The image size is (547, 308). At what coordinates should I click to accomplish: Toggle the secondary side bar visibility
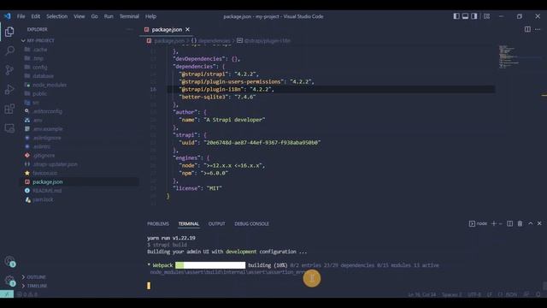(473, 16)
